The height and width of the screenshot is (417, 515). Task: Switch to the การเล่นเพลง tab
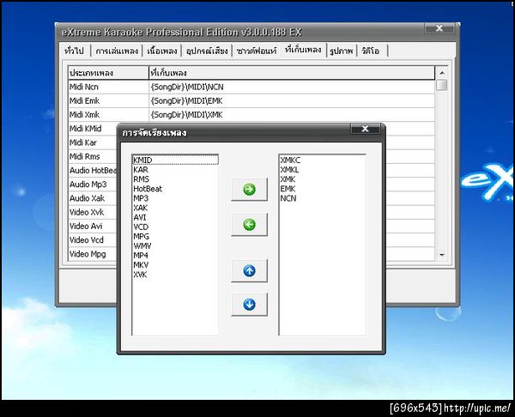point(117,51)
